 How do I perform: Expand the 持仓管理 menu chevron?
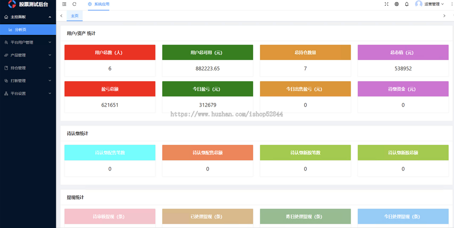click(50, 68)
